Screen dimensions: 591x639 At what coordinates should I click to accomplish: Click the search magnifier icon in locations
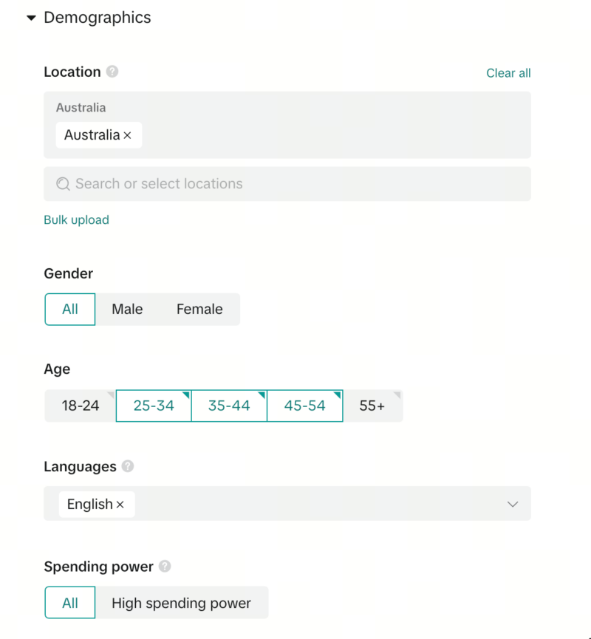tap(63, 184)
